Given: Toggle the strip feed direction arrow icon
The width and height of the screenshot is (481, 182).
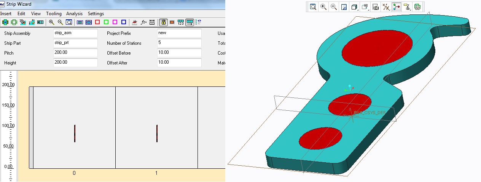Looking at the screenshot, I should coord(190,22).
